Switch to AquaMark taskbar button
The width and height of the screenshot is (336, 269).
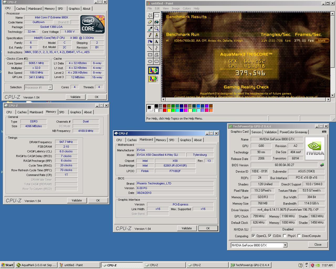(36, 265)
